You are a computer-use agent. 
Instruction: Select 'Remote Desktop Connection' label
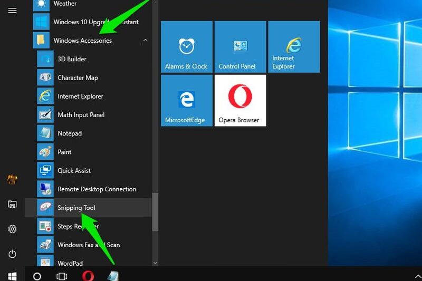point(97,189)
